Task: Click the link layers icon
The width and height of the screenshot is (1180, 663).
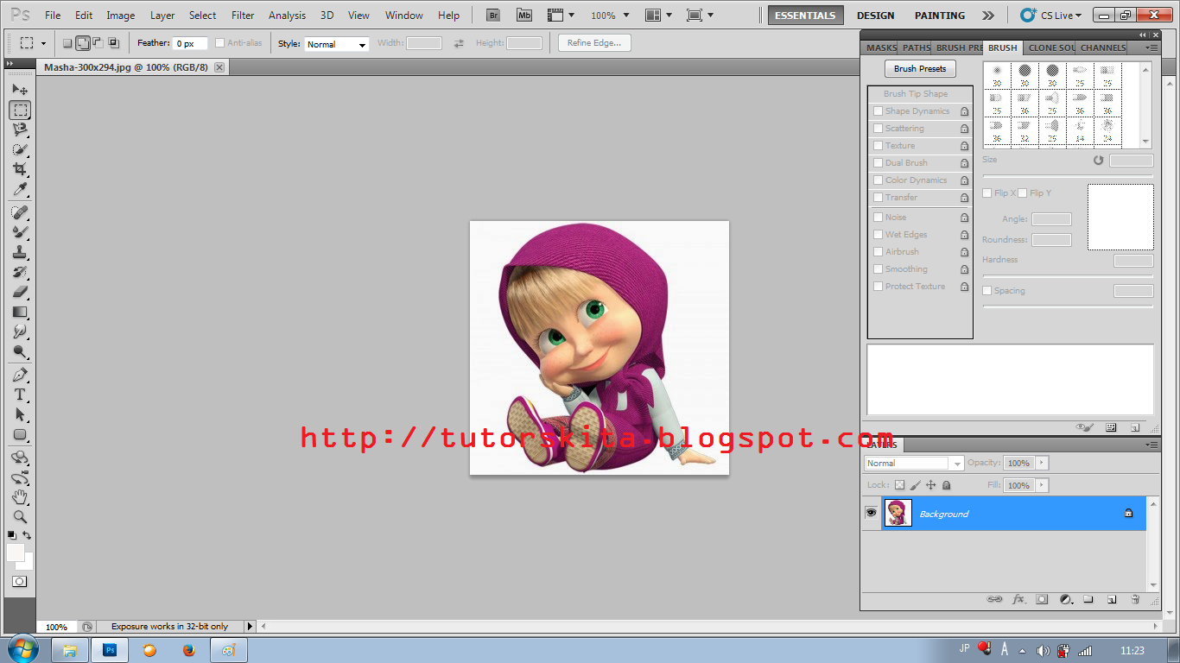Action: [994, 599]
